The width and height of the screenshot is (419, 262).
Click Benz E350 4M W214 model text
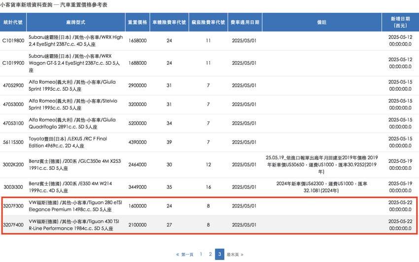click(x=70, y=187)
